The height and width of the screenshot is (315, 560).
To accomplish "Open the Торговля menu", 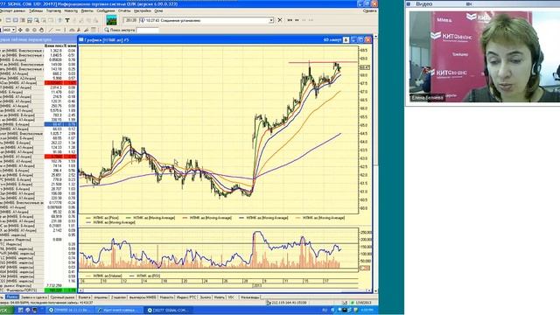I will click(53, 11).
